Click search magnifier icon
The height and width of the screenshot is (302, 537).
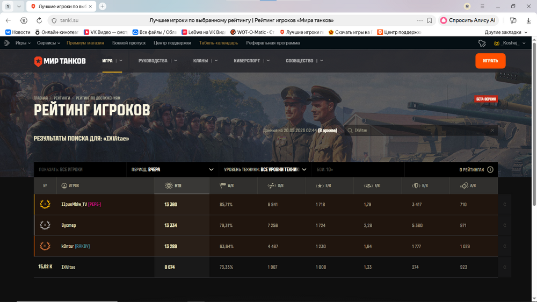(350, 130)
